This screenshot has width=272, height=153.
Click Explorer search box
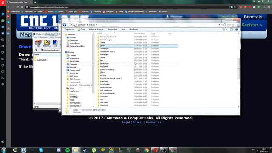pos(232,25)
